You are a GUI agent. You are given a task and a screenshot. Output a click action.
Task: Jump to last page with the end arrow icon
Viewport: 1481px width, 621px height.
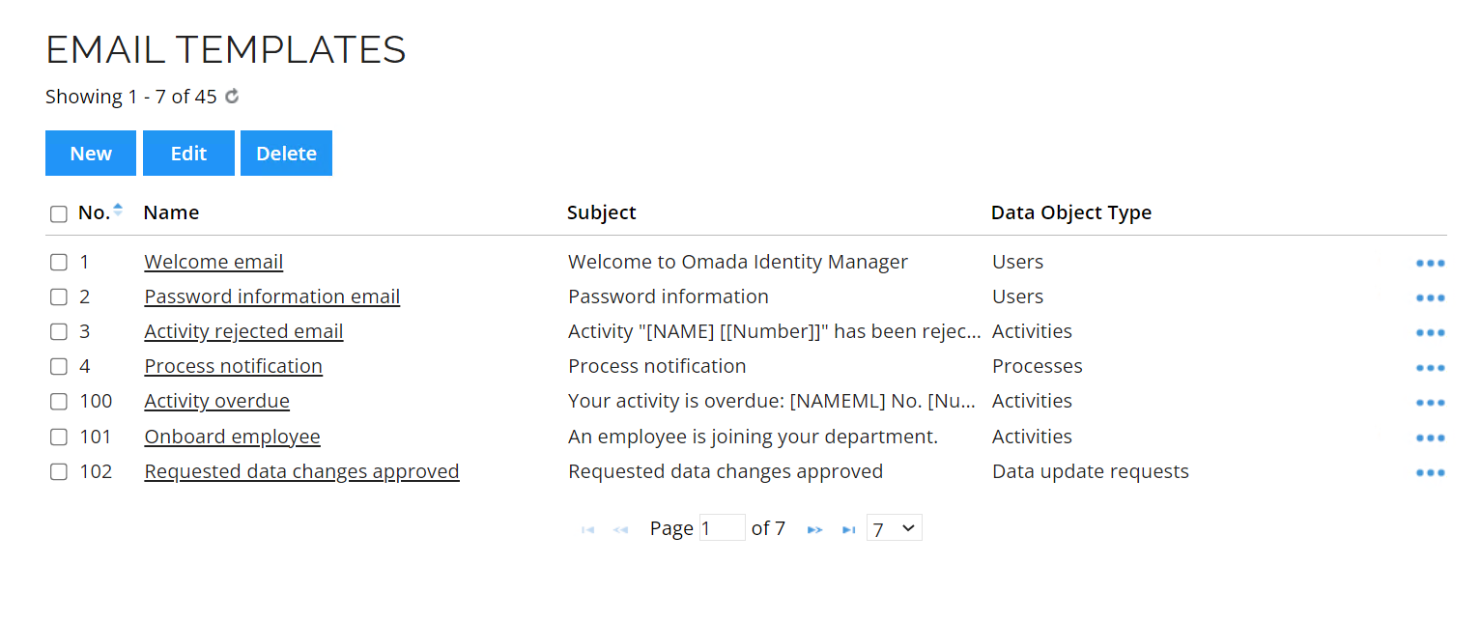(848, 529)
